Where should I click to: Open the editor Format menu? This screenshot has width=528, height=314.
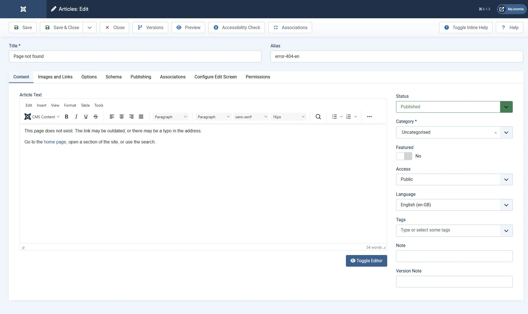[x=70, y=105]
